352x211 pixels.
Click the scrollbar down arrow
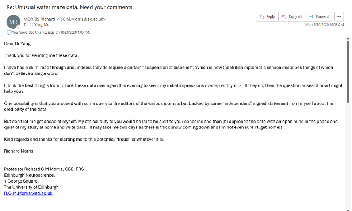(348, 210)
